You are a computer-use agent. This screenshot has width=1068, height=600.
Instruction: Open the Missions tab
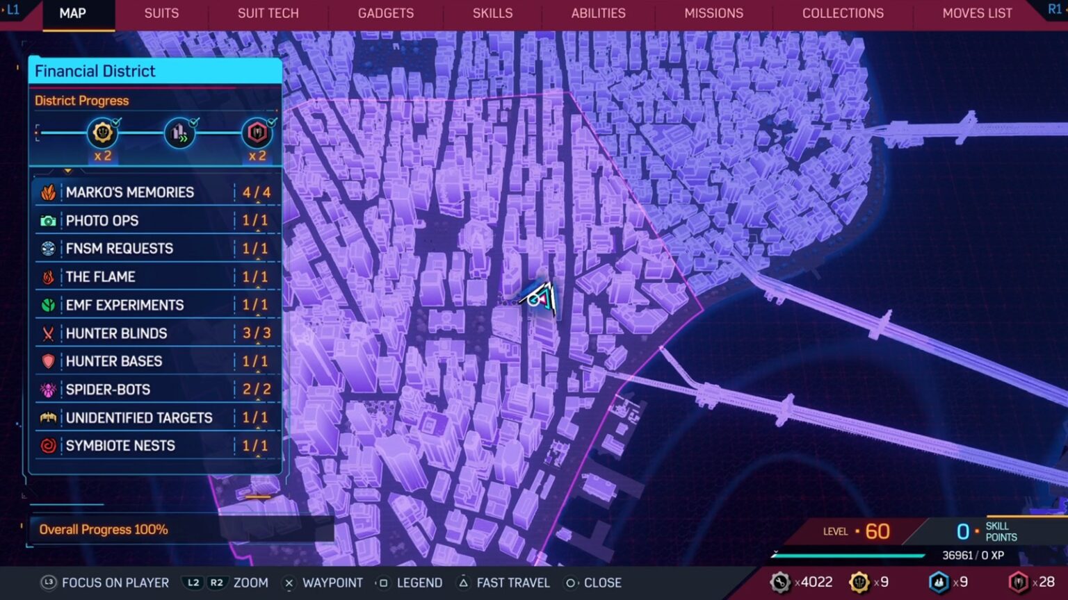click(x=714, y=13)
